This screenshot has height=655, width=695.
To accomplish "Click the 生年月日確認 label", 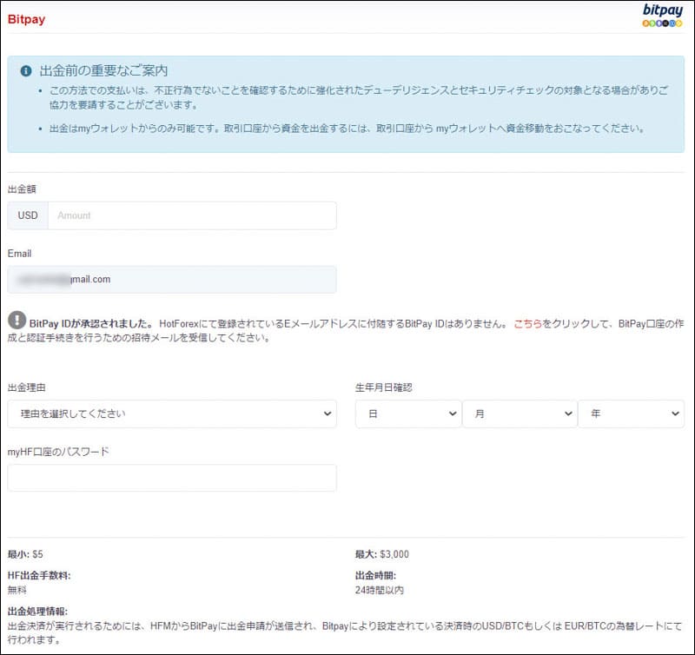I will pyautogui.click(x=383, y=387).
